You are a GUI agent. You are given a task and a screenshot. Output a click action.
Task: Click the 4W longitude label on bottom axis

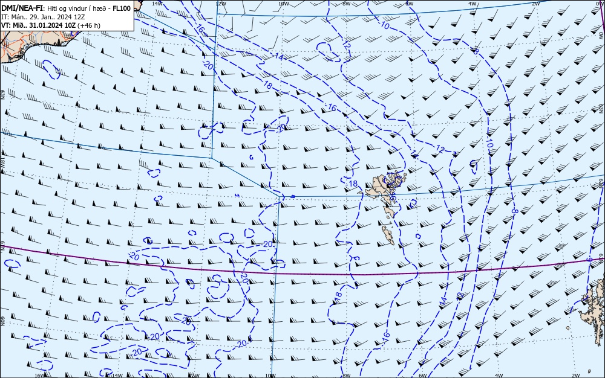pos(499,376)
